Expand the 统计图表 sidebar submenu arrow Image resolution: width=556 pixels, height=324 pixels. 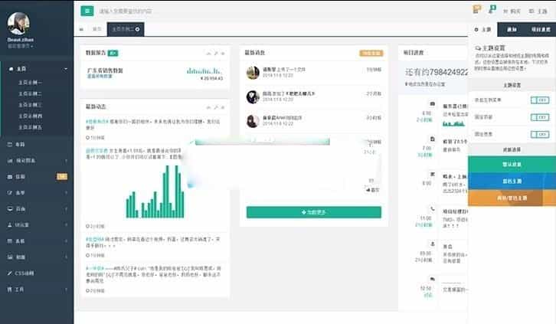coord(66,161)
